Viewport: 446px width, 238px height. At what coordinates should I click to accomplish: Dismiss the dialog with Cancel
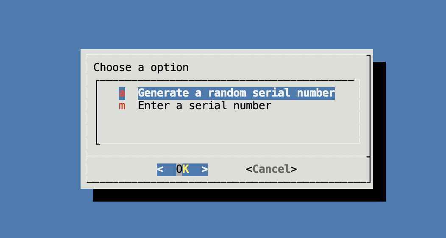pos(271,169)
